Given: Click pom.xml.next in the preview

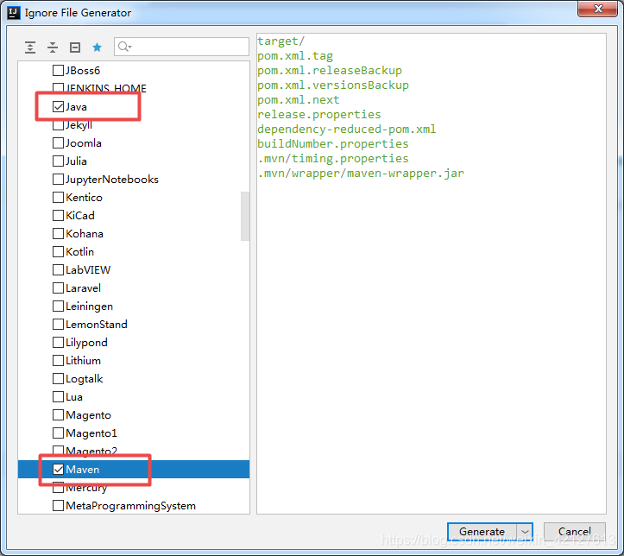Looking at the screenshot, I should (299, 100).
